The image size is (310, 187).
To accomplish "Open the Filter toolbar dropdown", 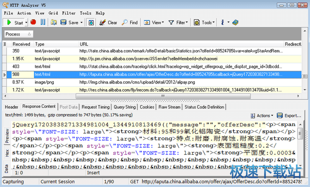I will point(178,23).
